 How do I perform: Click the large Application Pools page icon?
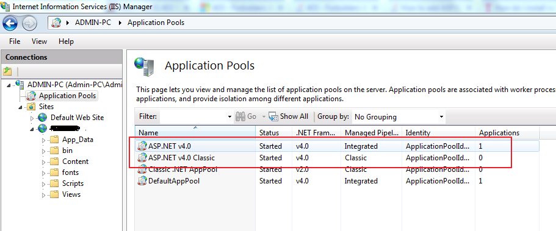pyautogui.click(x=144, y=66)
